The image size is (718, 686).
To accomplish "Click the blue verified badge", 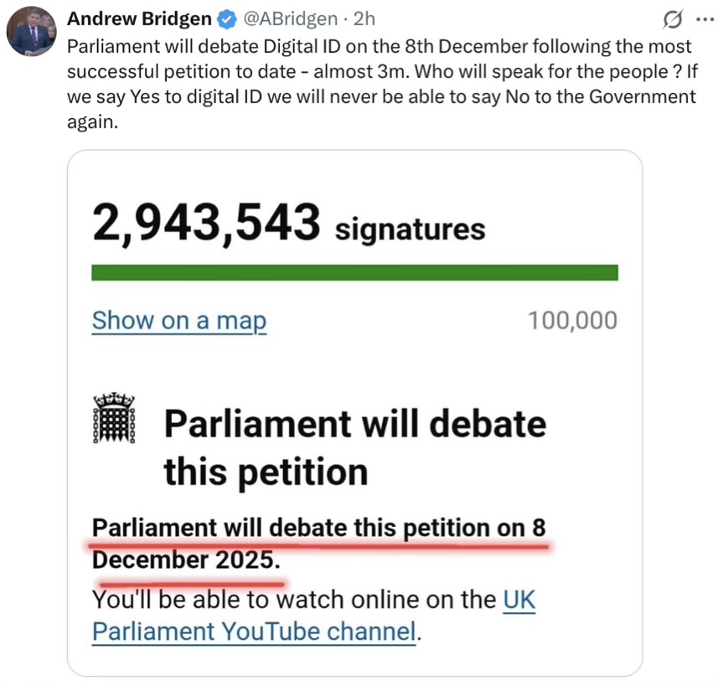I will (x=226, y=18).
